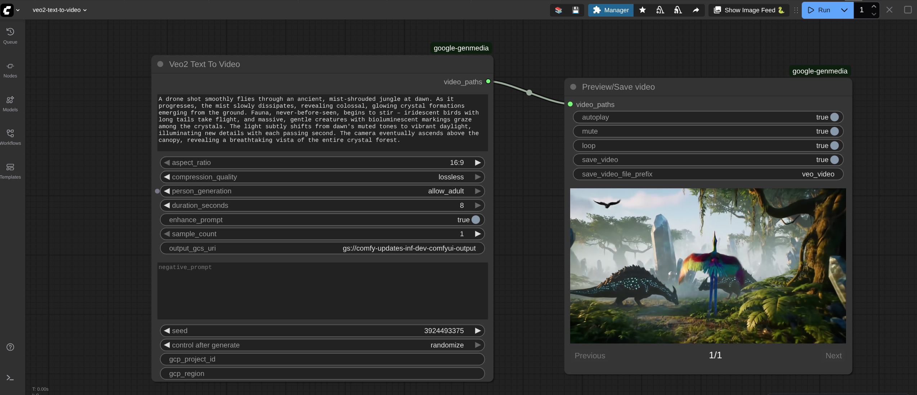
Task: Edit gcp_region field
Action: coord(322,374)
